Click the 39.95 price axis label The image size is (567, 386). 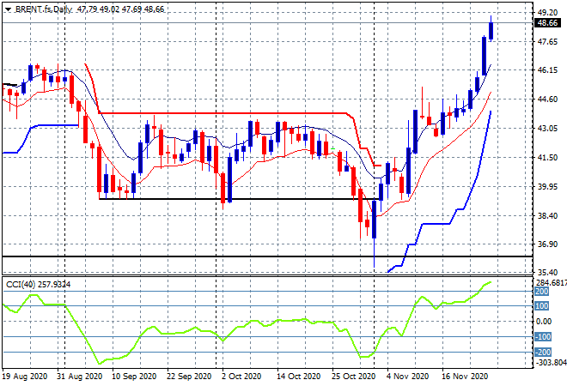(547, 187)
